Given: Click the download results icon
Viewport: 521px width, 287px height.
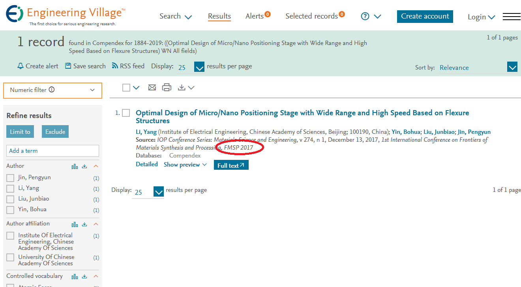Looking at the screenshot, I should 182,88.
